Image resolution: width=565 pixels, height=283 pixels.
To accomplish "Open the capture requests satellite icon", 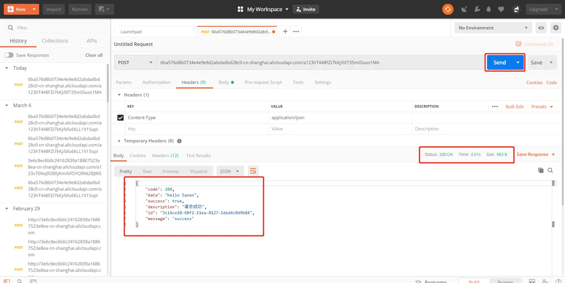I will click(464, 9).
